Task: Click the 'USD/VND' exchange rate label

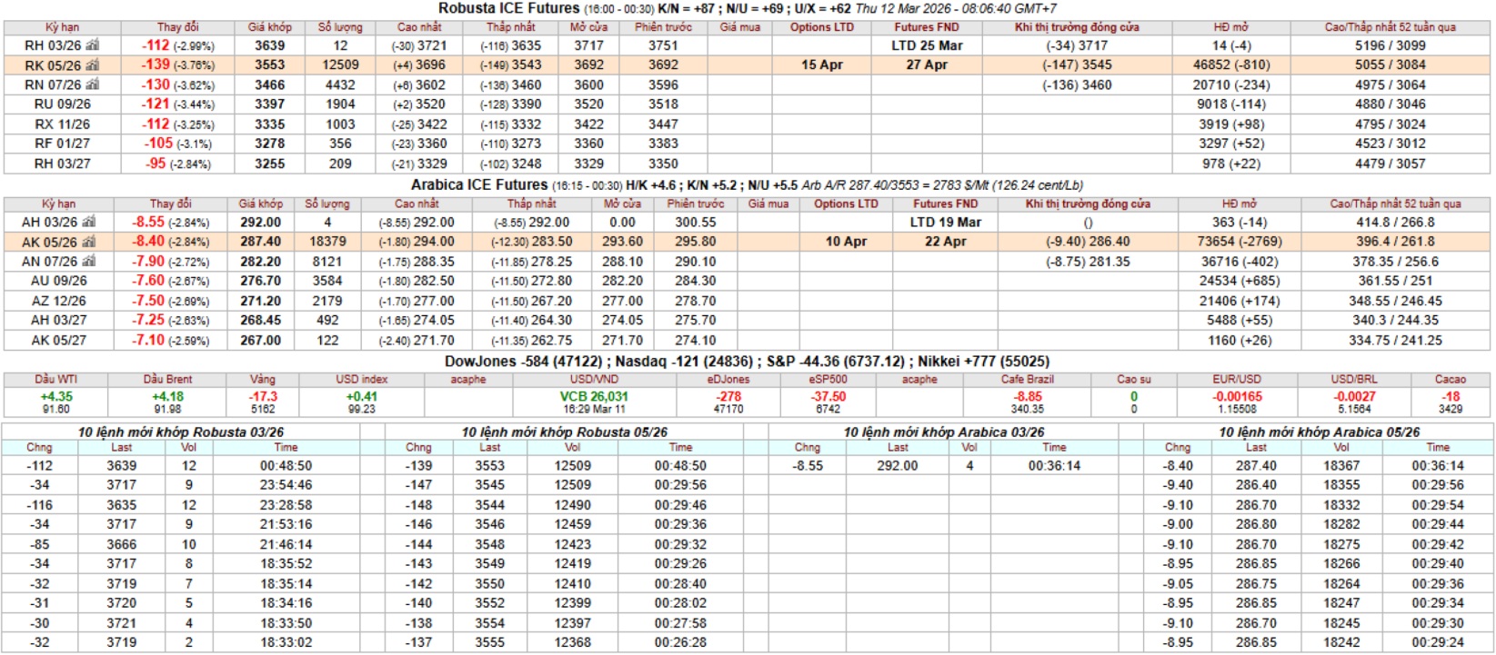Action: tap(594, 380)
